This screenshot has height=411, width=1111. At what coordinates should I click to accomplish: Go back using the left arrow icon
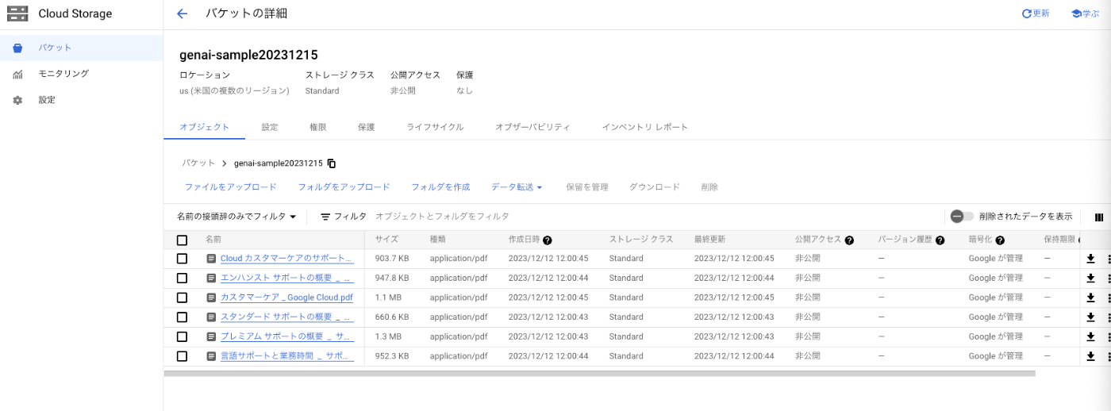pos(182,13)
